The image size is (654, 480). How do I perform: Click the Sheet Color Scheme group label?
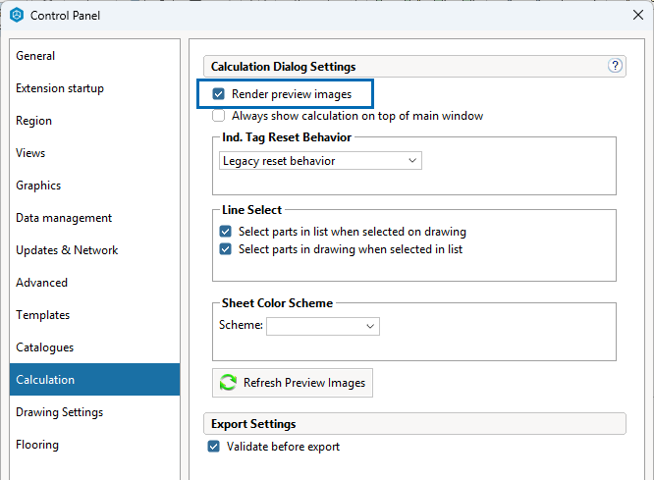pyautogui.click(x=277, y=303)
